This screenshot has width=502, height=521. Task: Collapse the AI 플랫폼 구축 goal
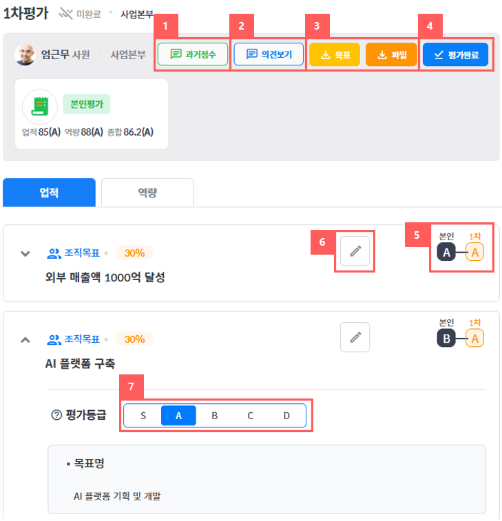point(25,340)
